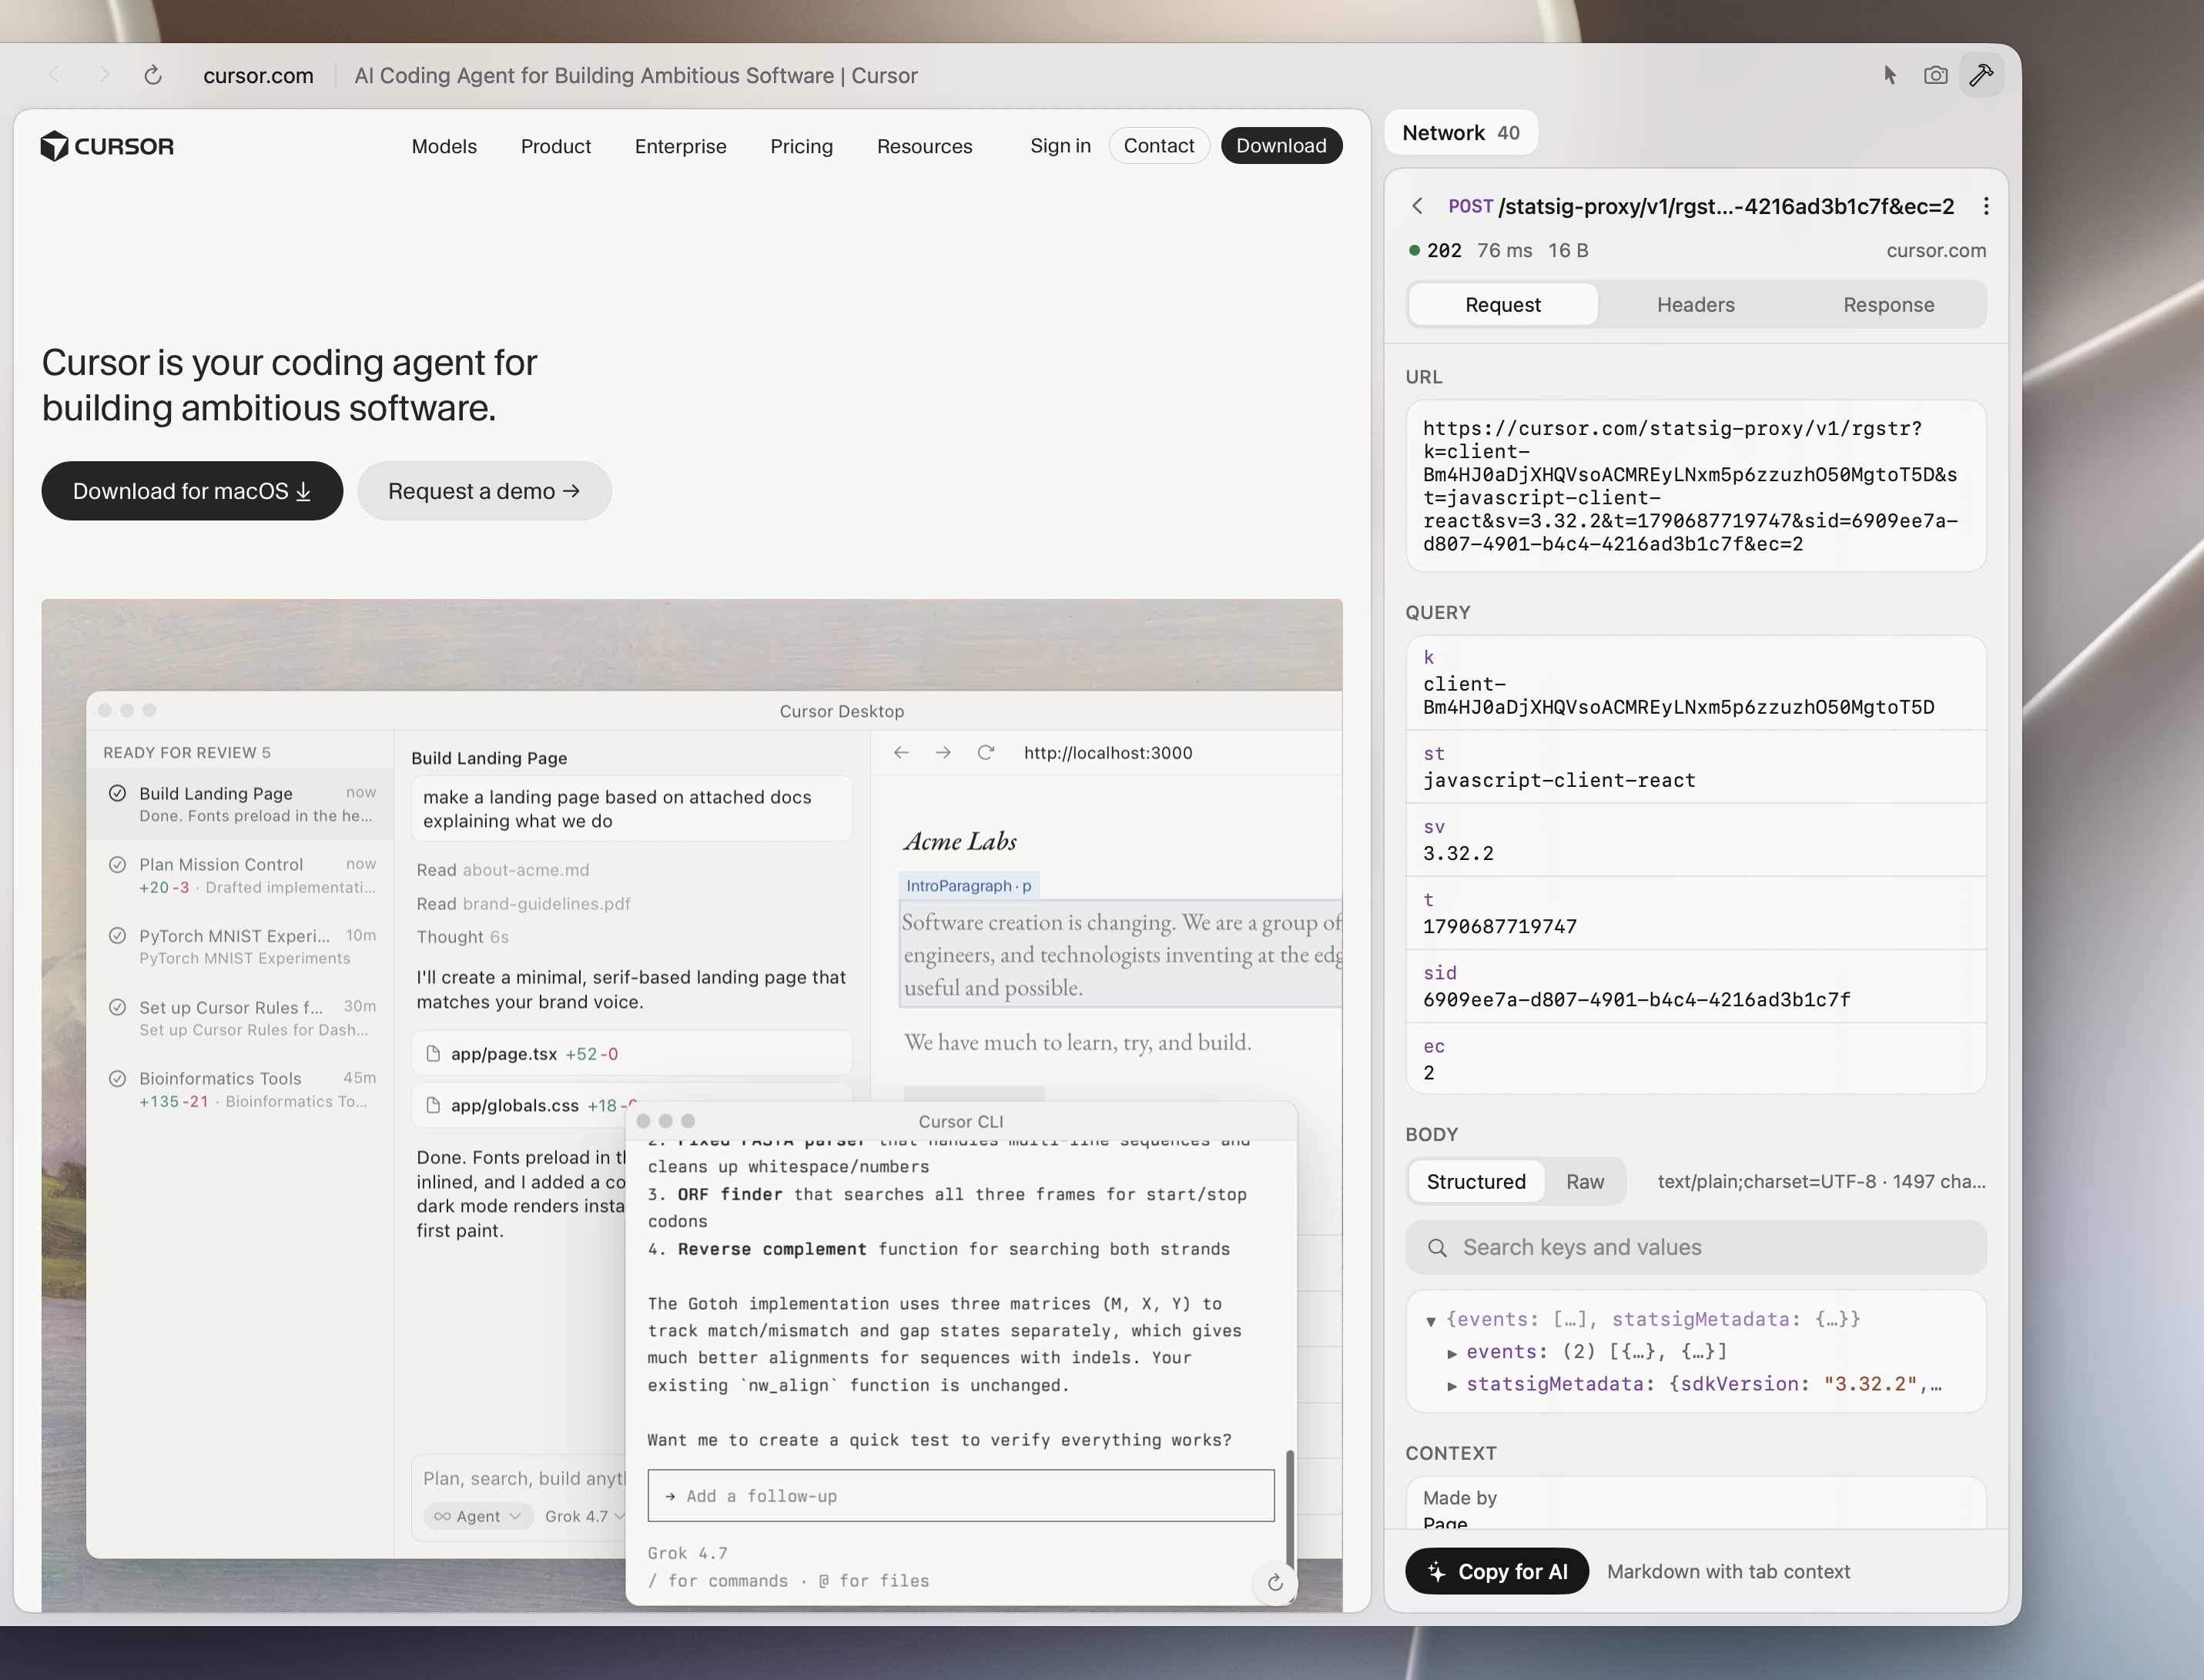This screenshot has width=2204, height=1680.
Task: Take a screenshot with the camera icon
Action: pyautogui.click(x=1935, y=75)
